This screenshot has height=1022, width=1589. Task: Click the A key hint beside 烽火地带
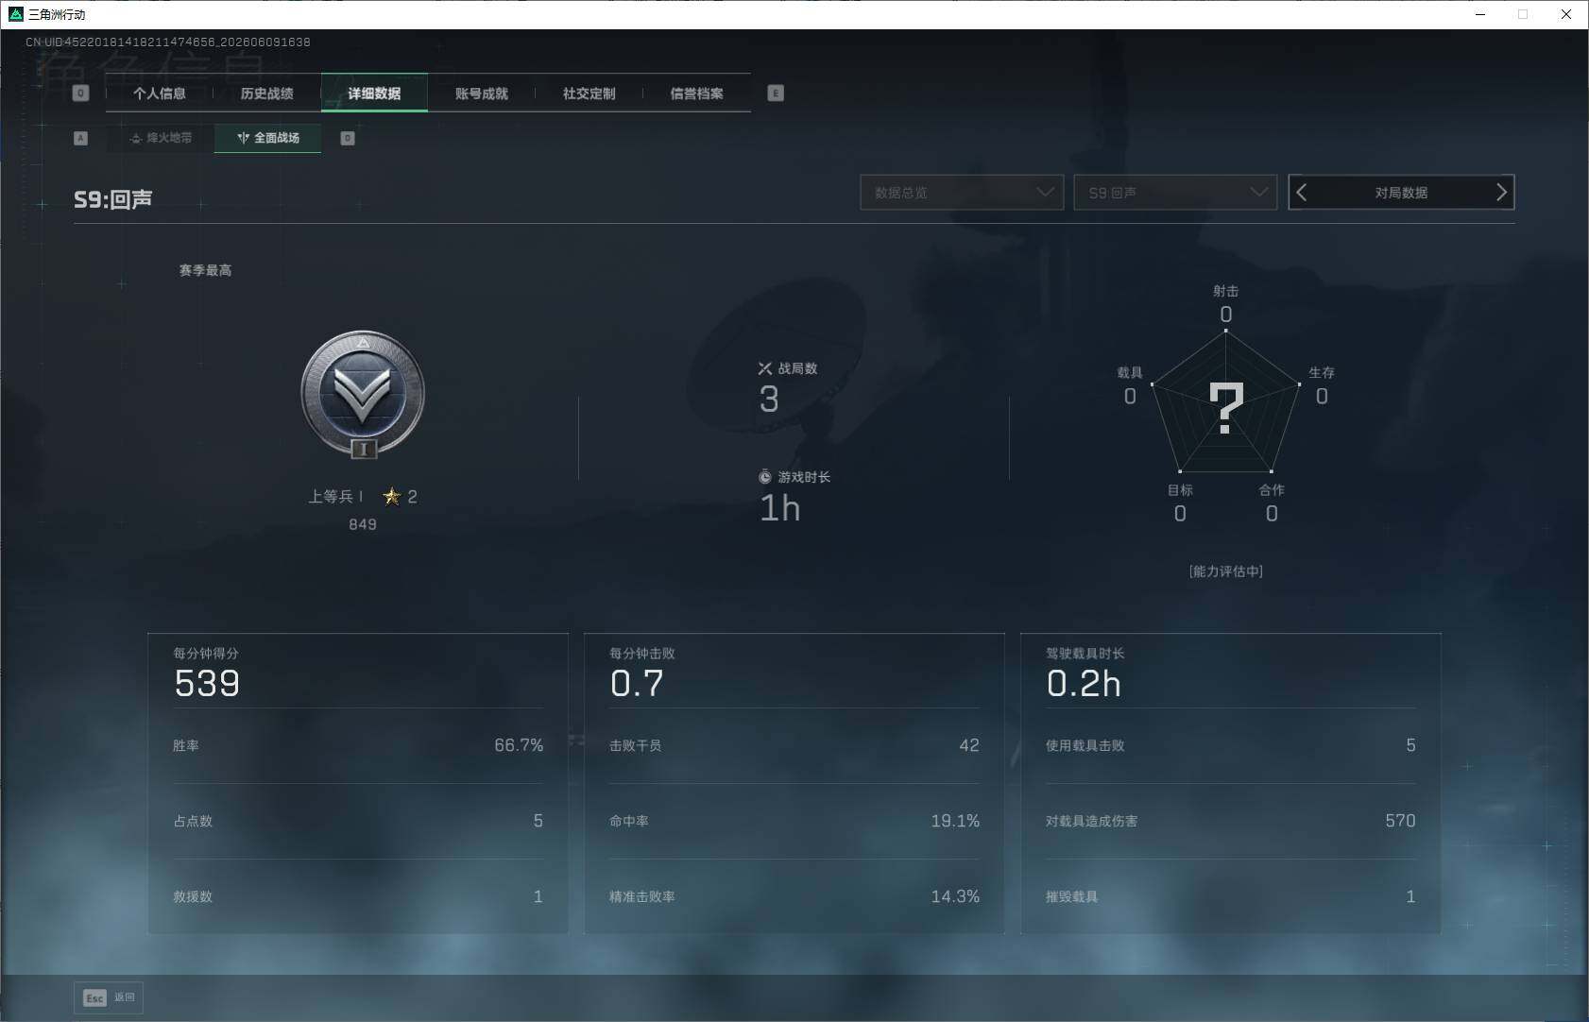pos(81,138)
